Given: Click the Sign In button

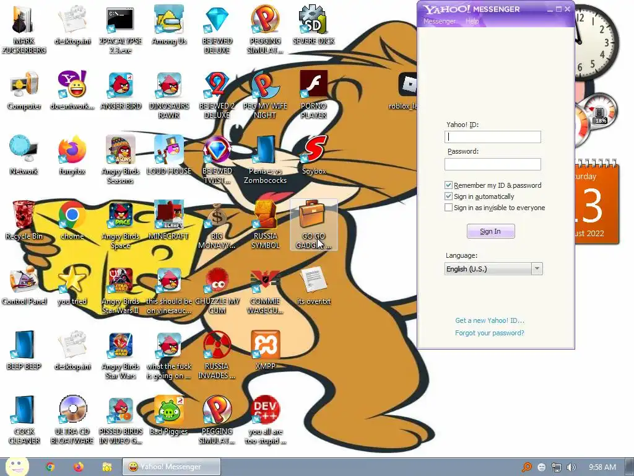Looking at the screenshot, I should coord(490,231).
